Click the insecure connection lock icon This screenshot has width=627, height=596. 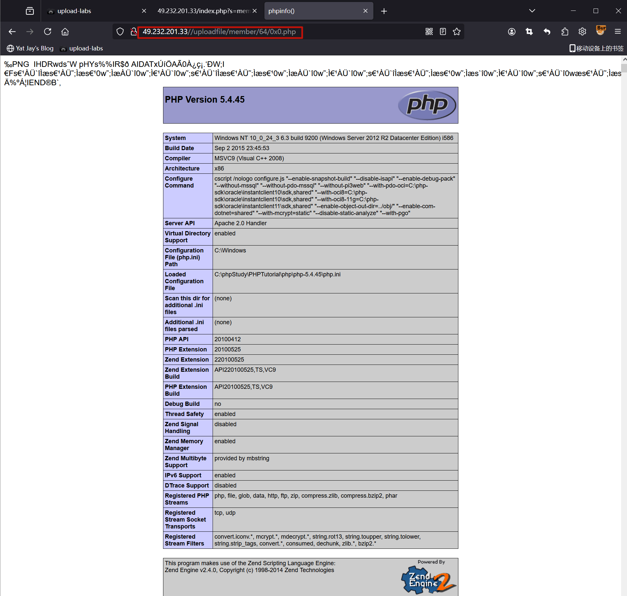tap(134, 32)
